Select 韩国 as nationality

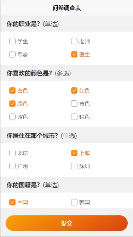74,202
